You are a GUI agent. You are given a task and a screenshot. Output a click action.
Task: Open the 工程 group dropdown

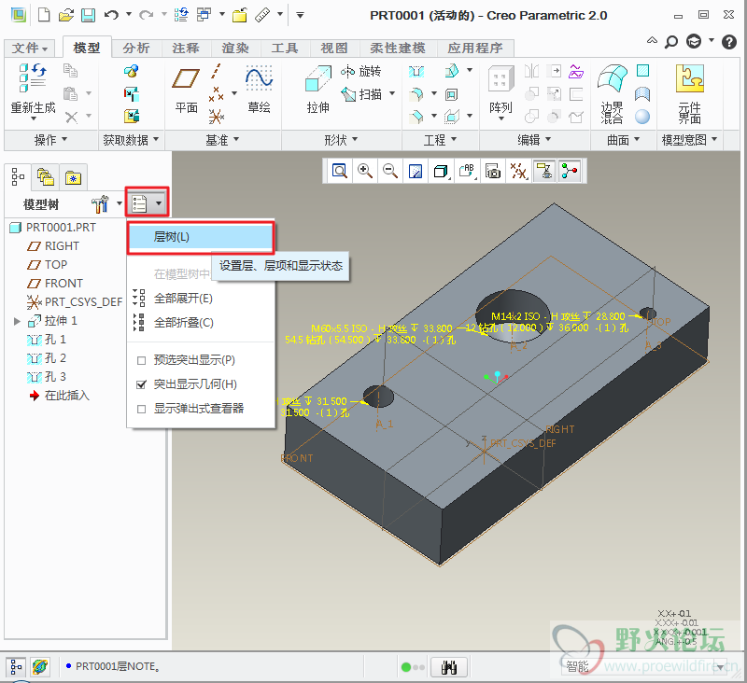point(440,140)
